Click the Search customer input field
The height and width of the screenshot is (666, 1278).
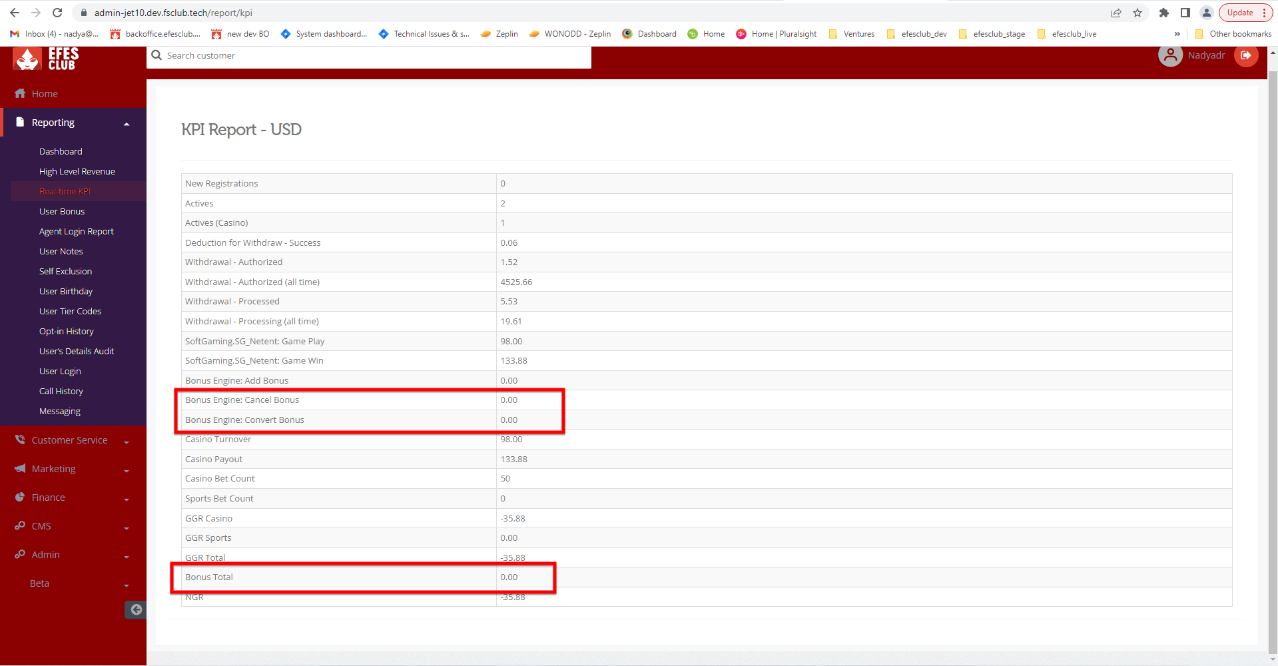369,56
